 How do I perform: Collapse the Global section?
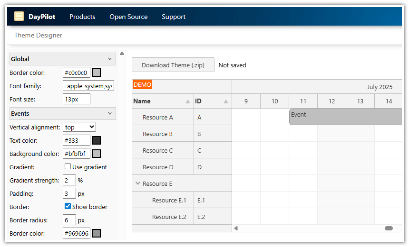tap(63, 59)
